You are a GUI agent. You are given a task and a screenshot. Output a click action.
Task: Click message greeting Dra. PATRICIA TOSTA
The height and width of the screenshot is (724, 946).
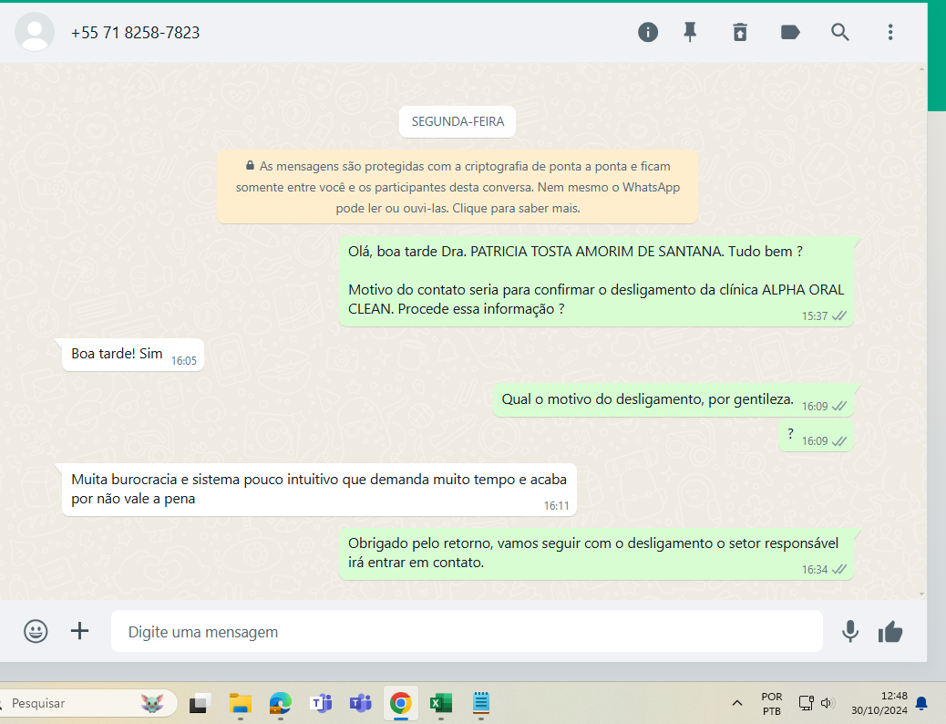596,282
